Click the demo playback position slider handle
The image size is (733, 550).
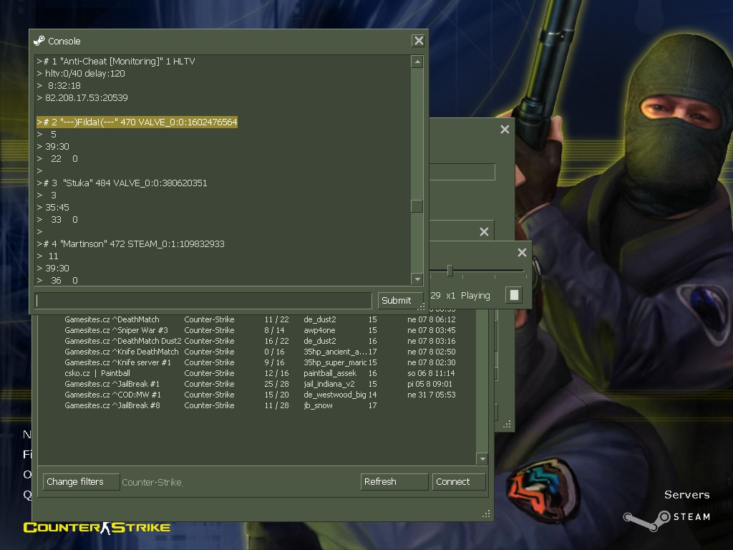[450, 270]
